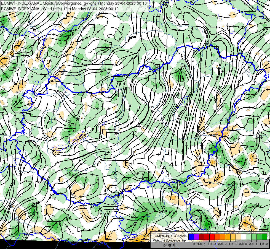
Task: Click the 2 tick label in legend
Action: coord(267,244)
